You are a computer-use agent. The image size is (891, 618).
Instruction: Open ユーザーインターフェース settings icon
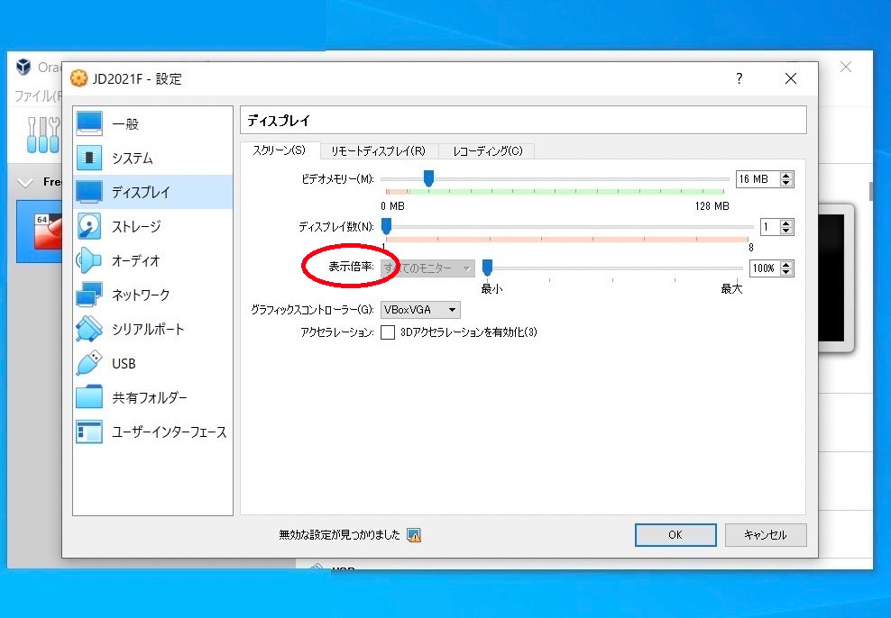click(90, 432)
